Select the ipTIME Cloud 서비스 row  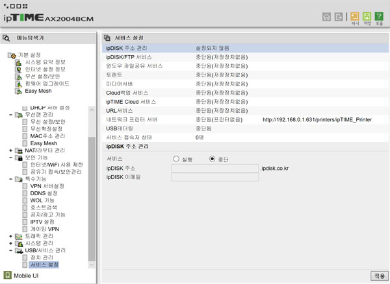245,102
